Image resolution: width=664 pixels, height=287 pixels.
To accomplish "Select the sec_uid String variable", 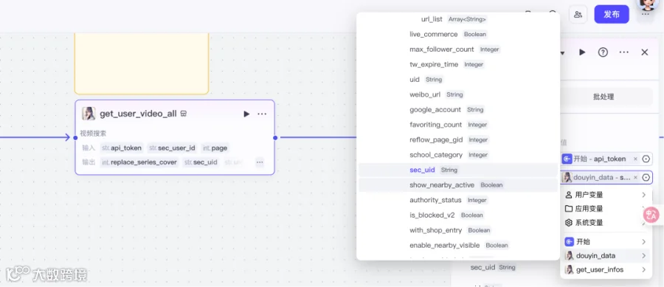I will 457,170.
